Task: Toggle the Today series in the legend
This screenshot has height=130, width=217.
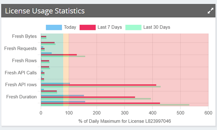Action: tap(61, 27)
